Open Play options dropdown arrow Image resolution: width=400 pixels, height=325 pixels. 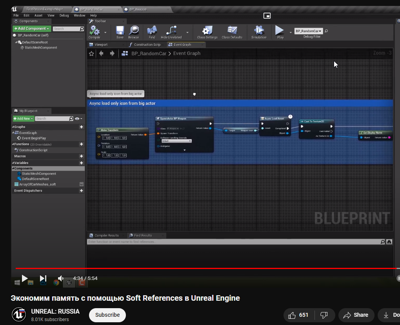pyautogui.click(x=291, y=32)
